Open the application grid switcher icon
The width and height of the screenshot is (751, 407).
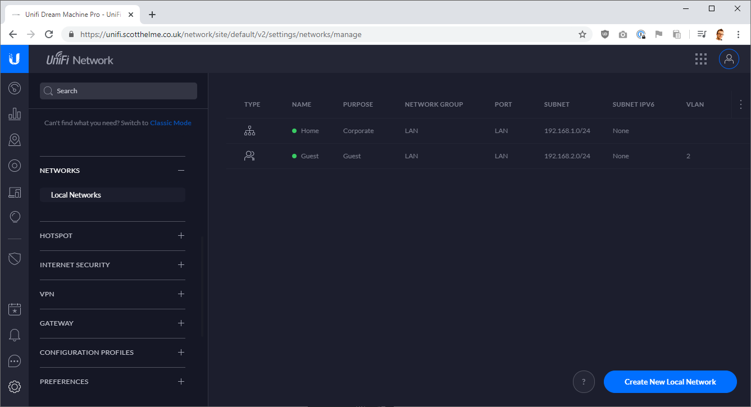pyautogui.click(x=700, y=60)
